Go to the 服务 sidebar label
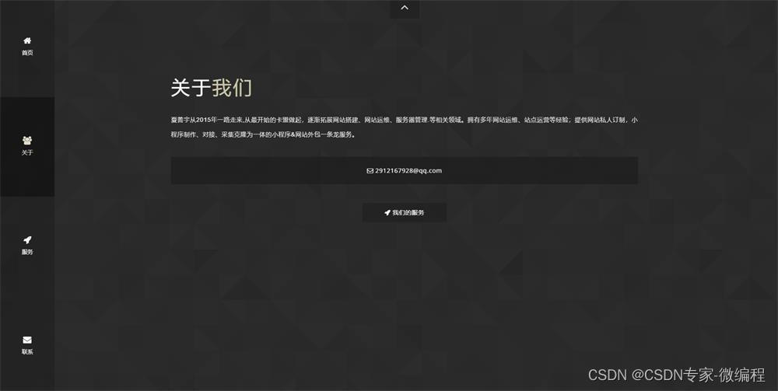The image size is (778, 391). point(27,252)
